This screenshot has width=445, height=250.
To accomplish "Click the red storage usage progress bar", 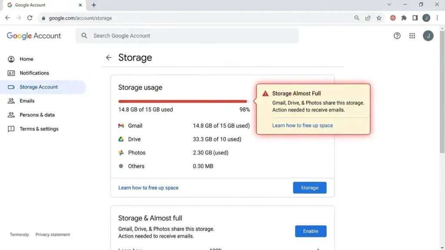I will (184, 101).
